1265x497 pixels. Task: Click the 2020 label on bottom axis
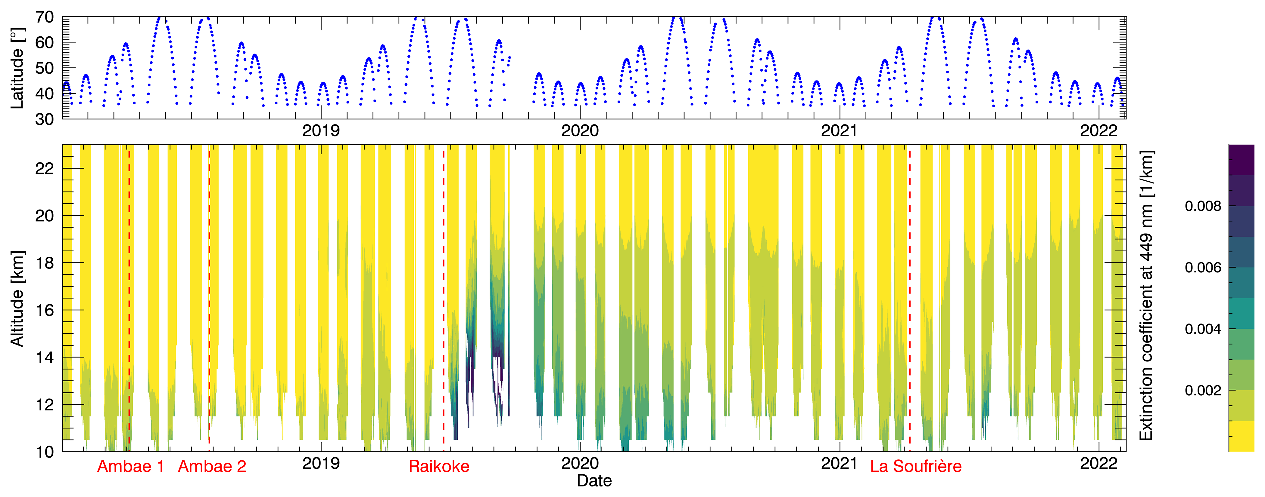coord(580,463)
